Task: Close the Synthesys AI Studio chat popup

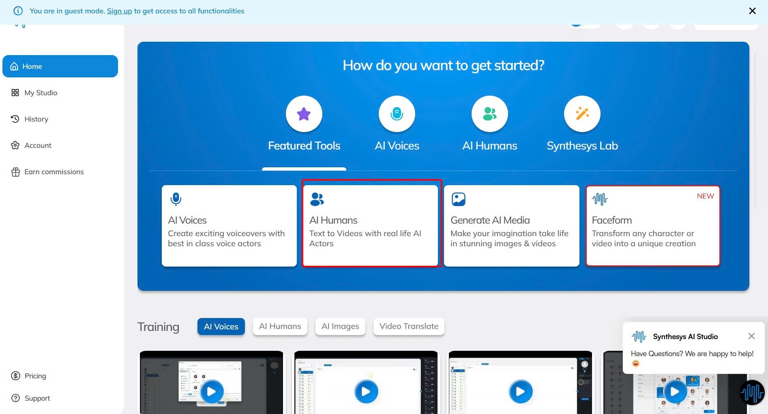Action: tap(751, 336)
